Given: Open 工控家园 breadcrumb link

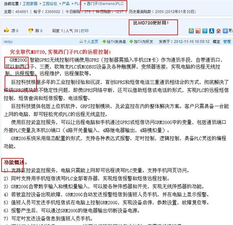Looking at the screenshot, I should tap(30, 3).
